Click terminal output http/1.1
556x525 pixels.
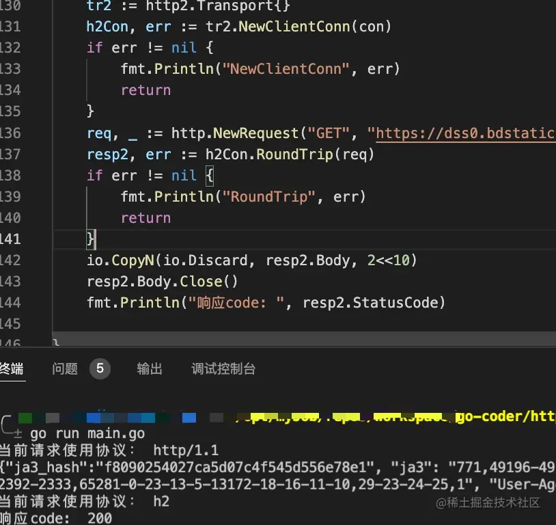click(x=186, y=450)
